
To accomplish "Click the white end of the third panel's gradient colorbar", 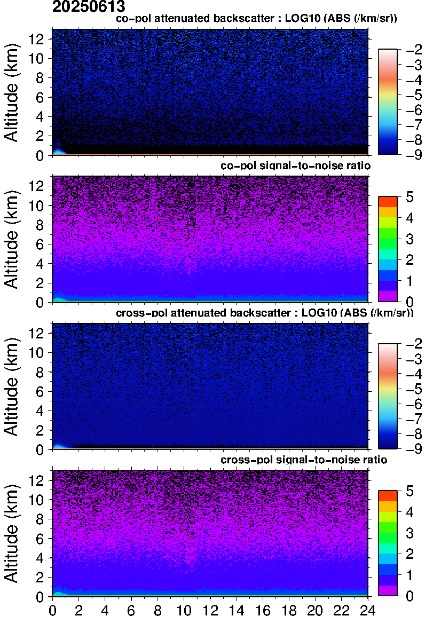I will tap(388, 346).
